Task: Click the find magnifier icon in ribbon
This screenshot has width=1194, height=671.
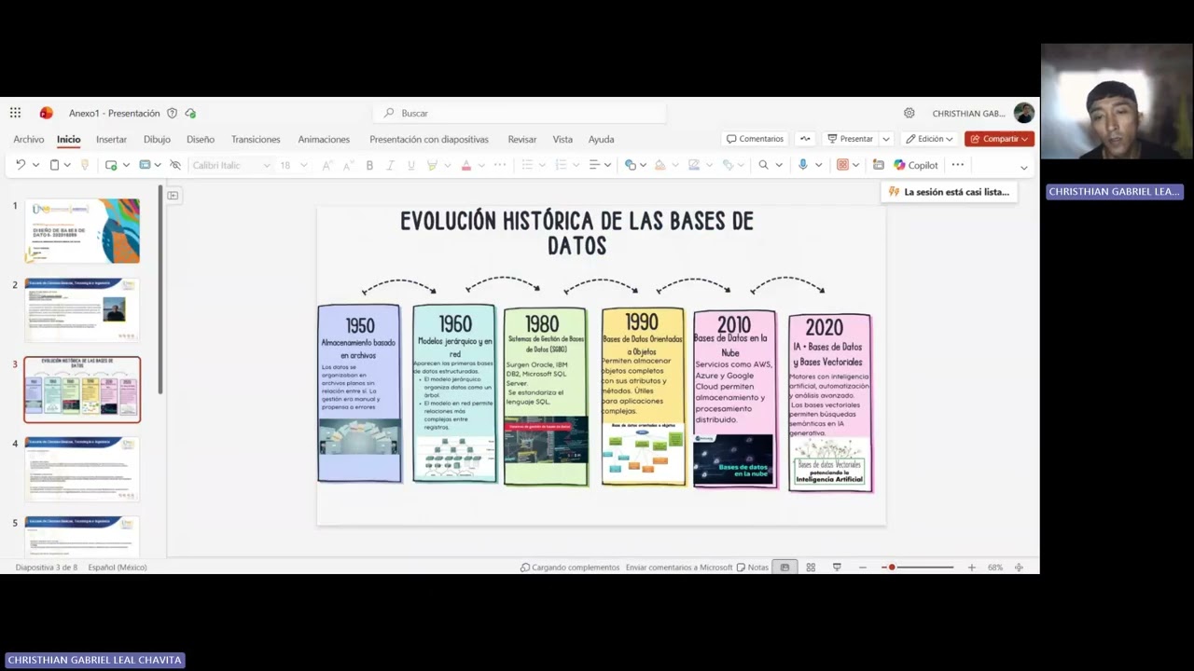Action: pos(763,165)
